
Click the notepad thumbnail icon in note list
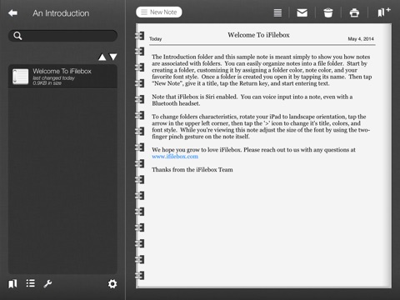point(20,77)
